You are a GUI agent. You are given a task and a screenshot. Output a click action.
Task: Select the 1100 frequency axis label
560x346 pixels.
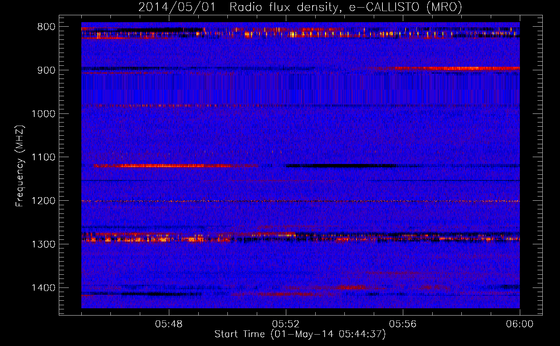[44, 157]
